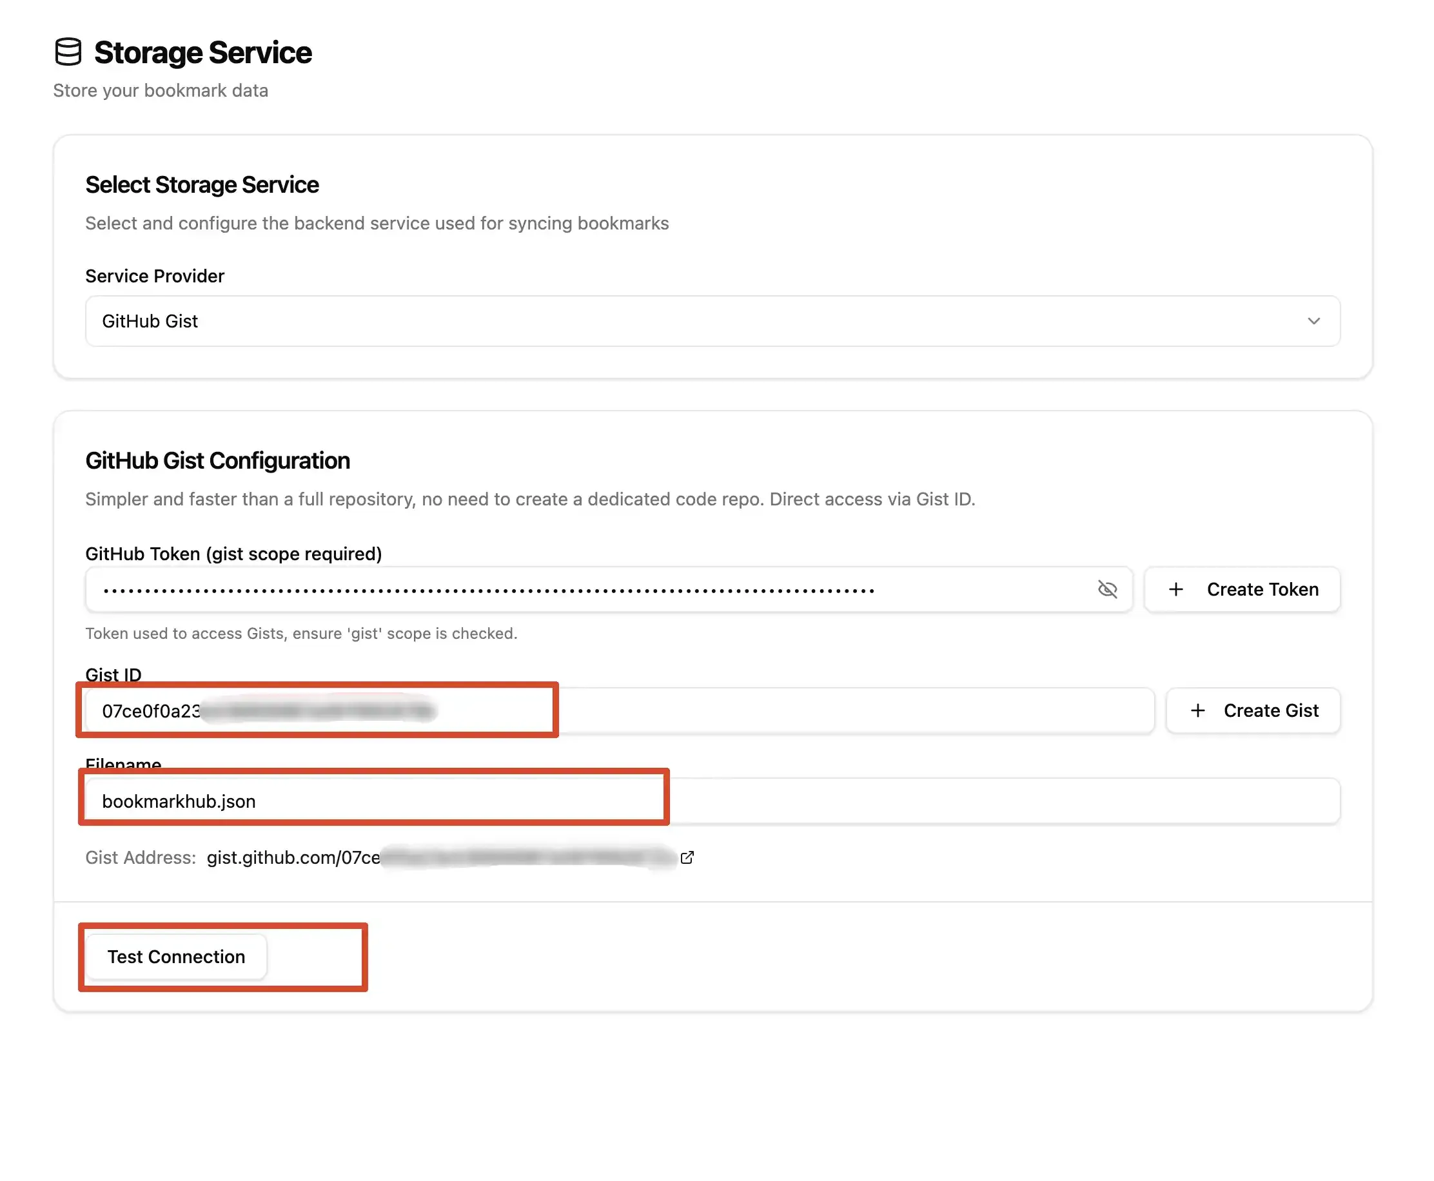Image resolution: width=1434 pixels, height=1181 pixels.
Task: Click the Gist ID label text
Action: [113, 674]
